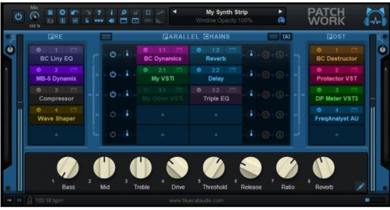
Task: Open Wave Shaper editor window icon
Action: 74,110
